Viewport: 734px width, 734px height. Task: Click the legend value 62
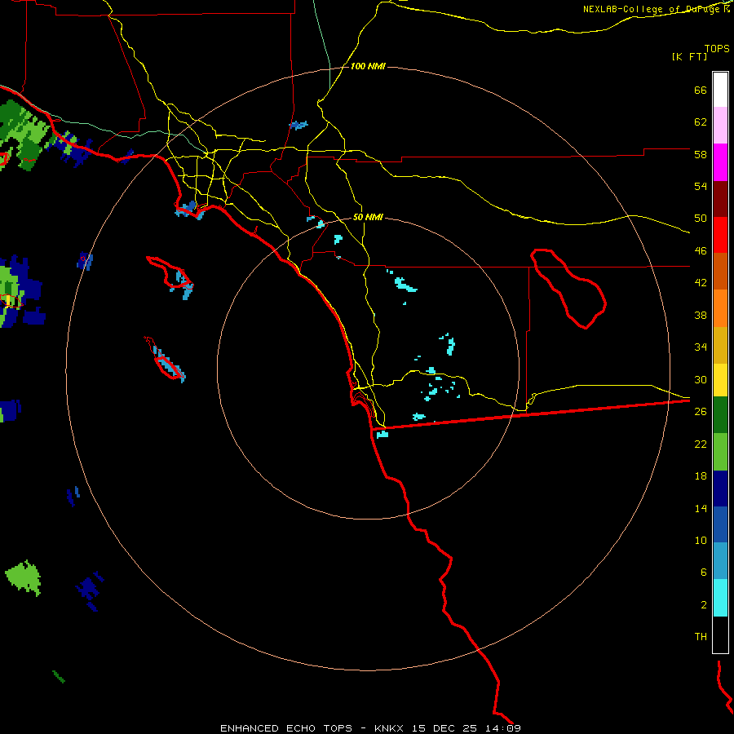(x=701, y=122)
